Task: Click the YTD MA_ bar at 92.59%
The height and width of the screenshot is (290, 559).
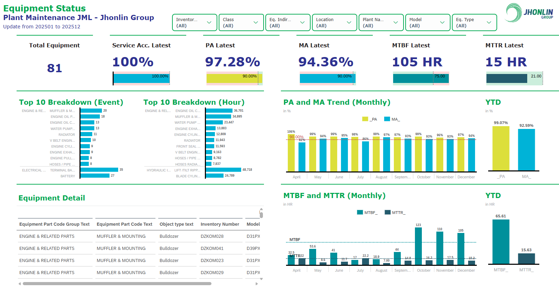Action: [x=527, y=150]
